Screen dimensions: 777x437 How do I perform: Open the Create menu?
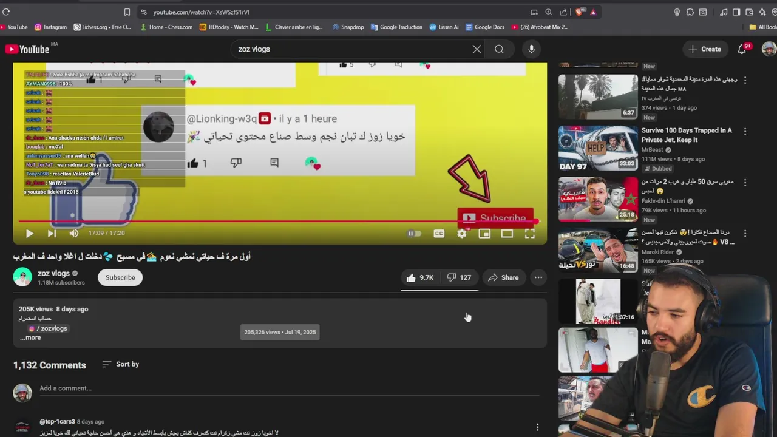705,49
